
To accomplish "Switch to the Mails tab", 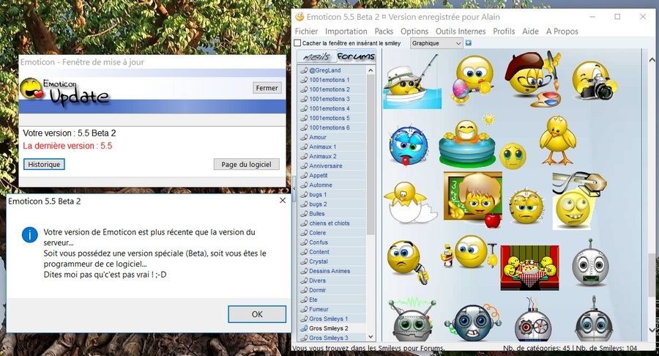I will click(x=316, y=57).
